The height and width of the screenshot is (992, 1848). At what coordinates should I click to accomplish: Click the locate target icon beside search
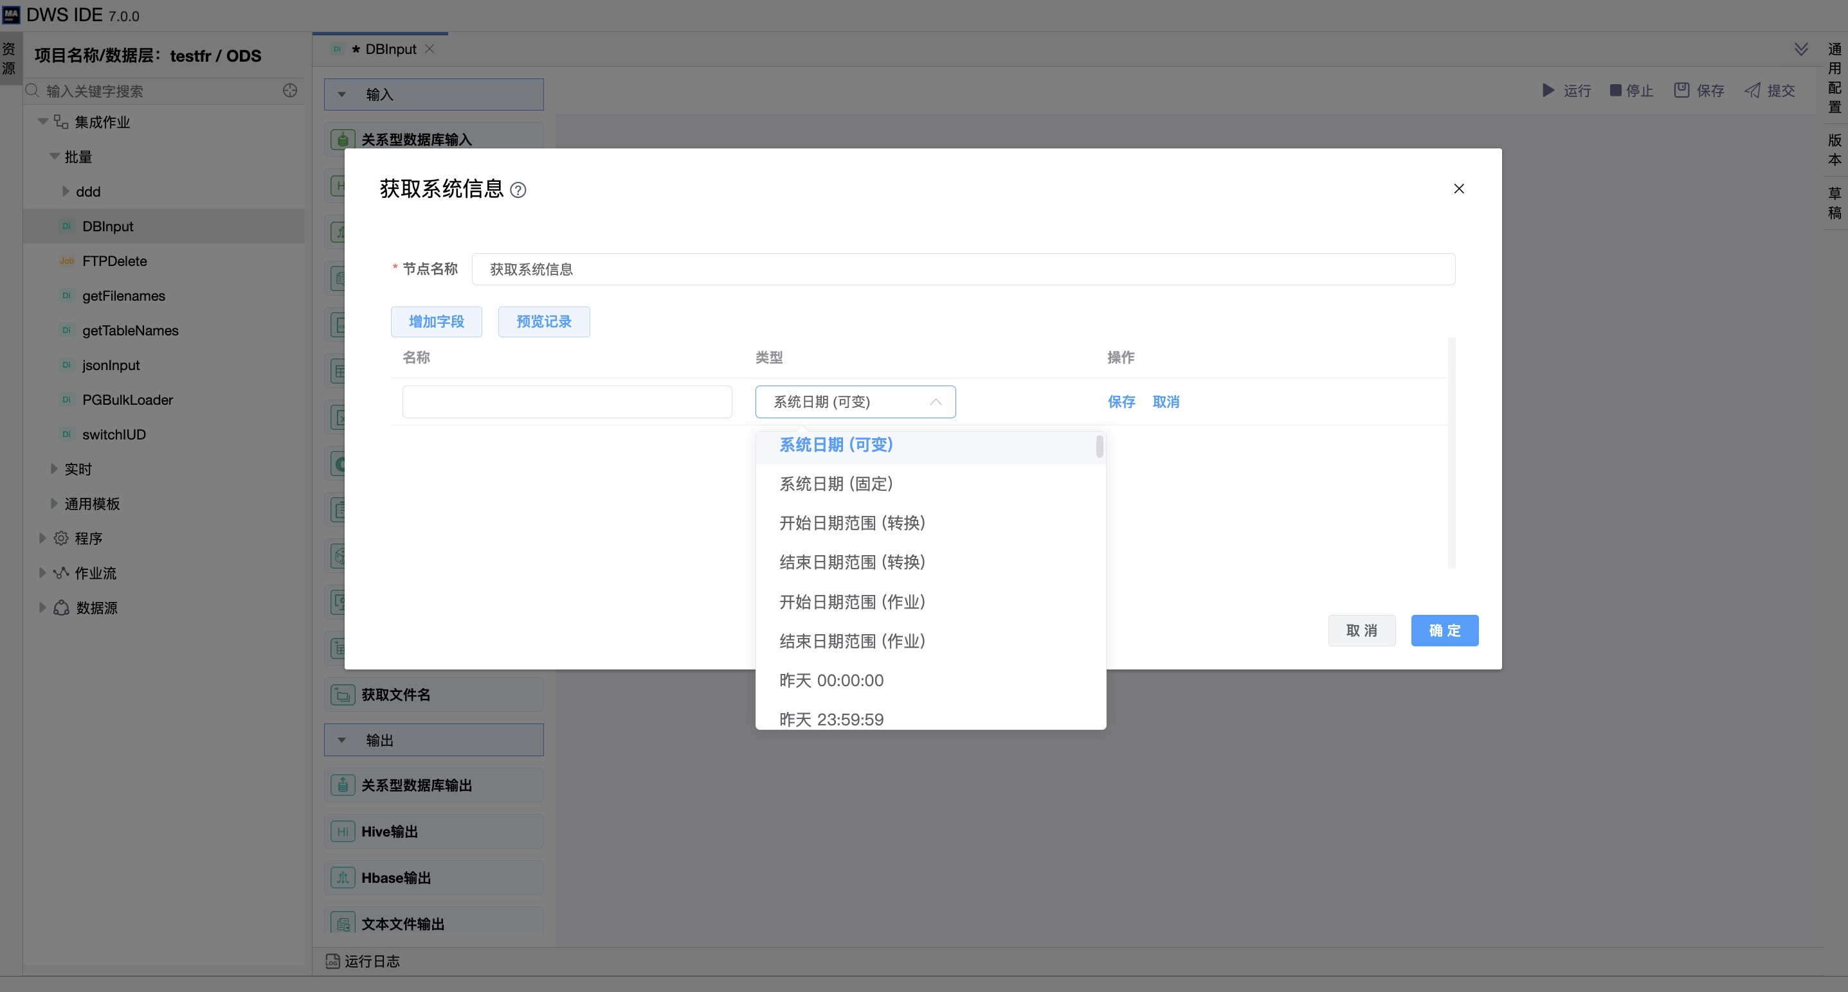click(x=290, y=91)
